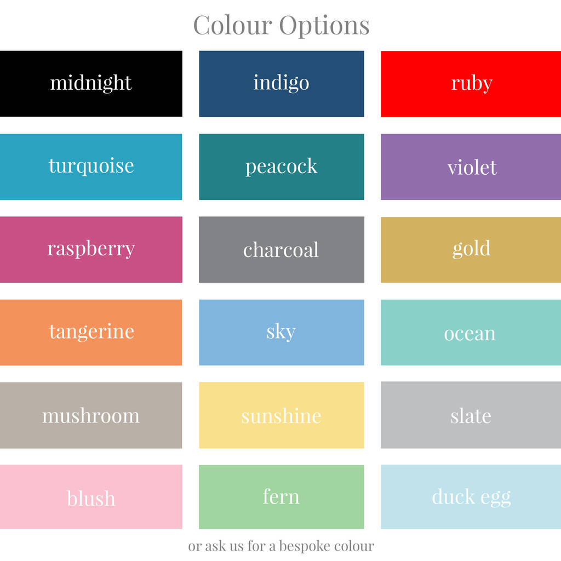The height and width of the screenshot is (561, 561).
Task: Click the violet purple swatch
Action: [471, 167]
